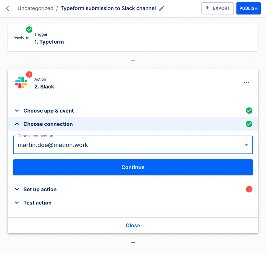Click the plus icon below the Slack card
This screenshot has width=266, height=253.
[133, 242]
